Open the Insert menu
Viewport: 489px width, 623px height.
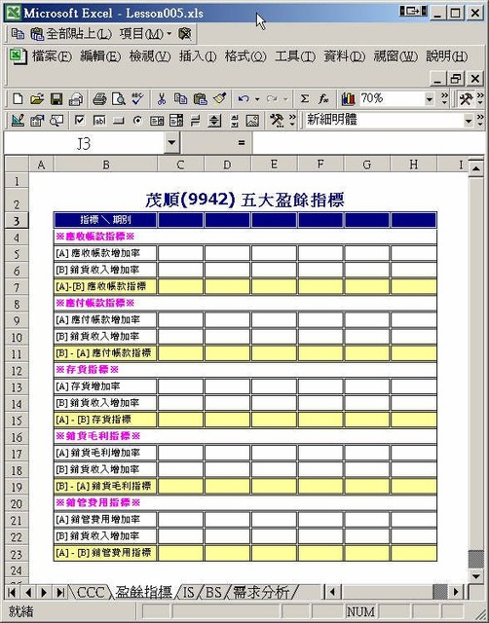[198, 56]
